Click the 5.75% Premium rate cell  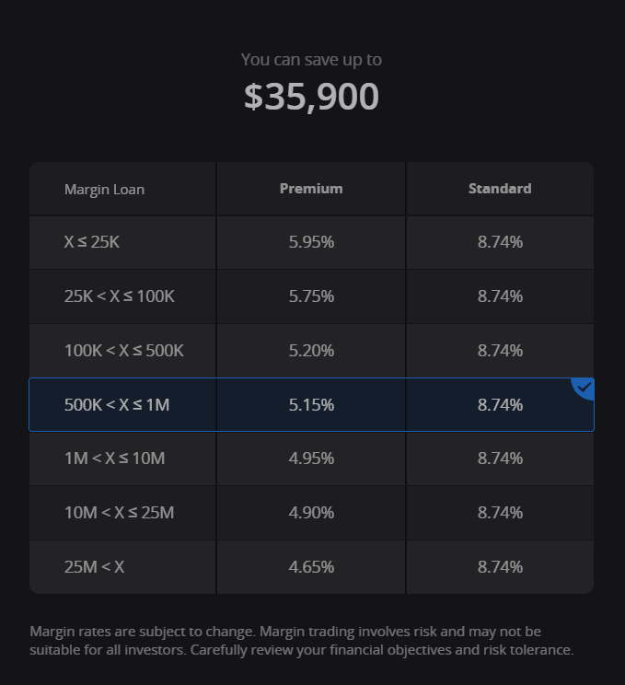tap(311, 296)
